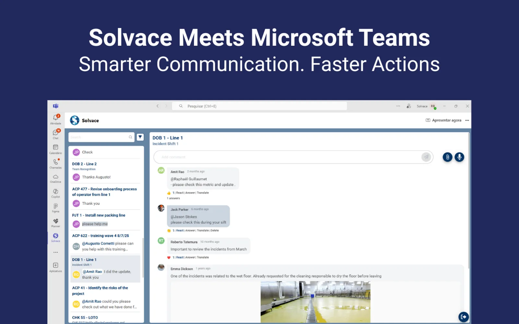Click the Incident Shift 1 subtitle link

(x=165, y=144)
